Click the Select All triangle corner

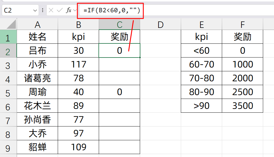point(11,24)
